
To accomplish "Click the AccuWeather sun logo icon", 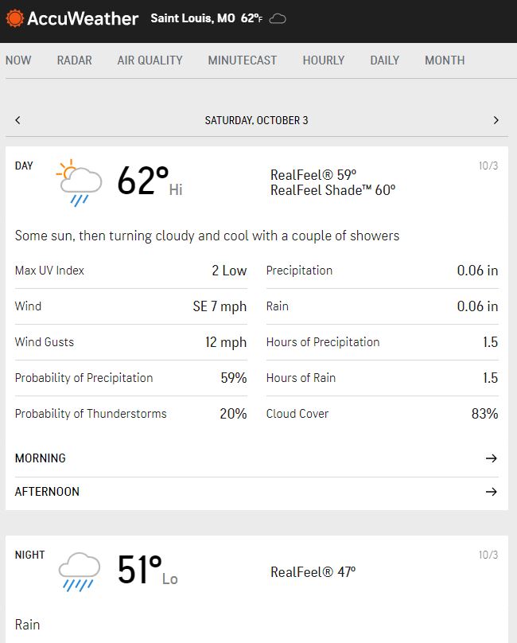I will (15, 18).
